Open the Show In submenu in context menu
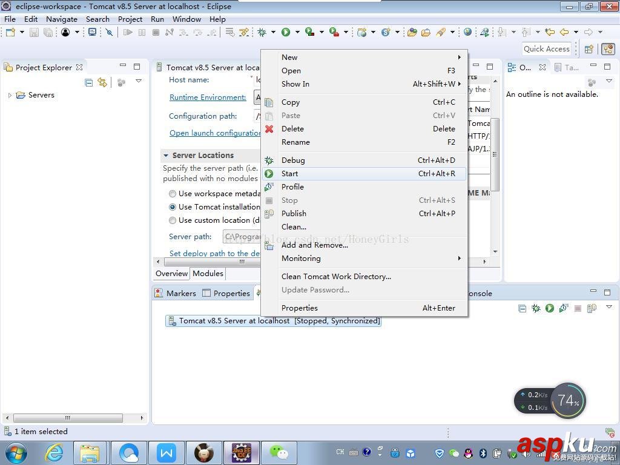 [459, 84]
